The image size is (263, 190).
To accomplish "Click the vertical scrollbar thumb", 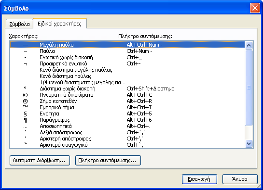I will coord(249,88).
